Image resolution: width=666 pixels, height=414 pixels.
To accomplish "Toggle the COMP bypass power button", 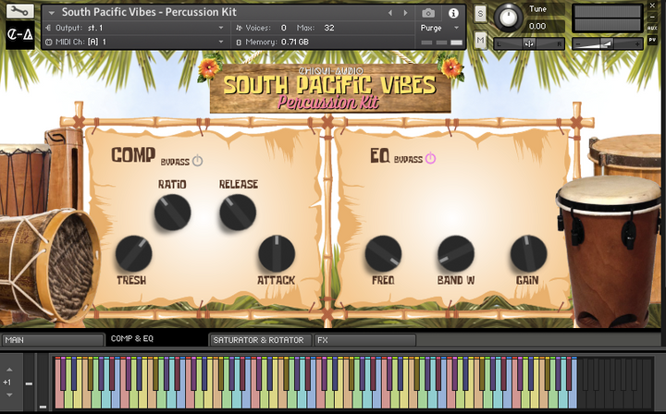I will [x=198, y=161].
